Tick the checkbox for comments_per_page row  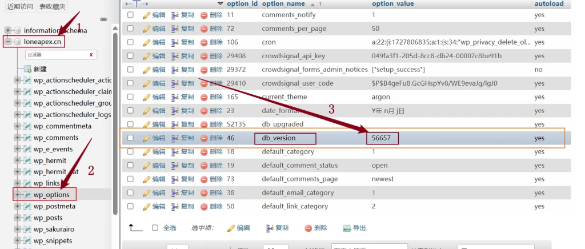point(130,29)
